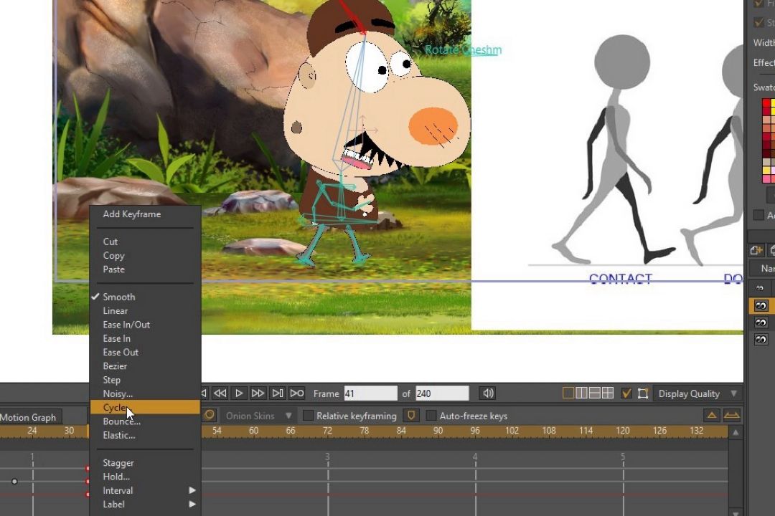The width and height of the screenshot is (775, 516).
Task: Pick the top bright red swatch
Action: (x=766, y=104)
